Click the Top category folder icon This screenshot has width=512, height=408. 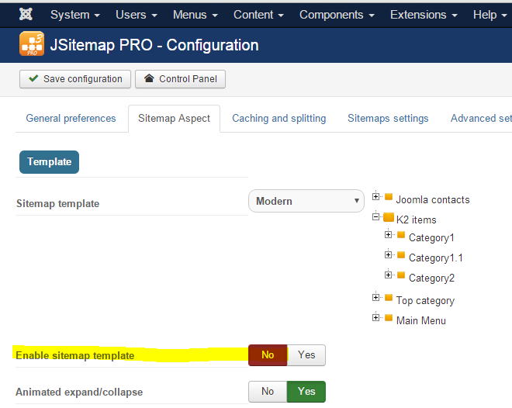pos(389,297)
